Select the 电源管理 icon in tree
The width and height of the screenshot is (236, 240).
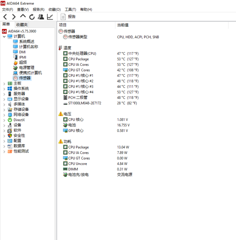coord(15,68)
